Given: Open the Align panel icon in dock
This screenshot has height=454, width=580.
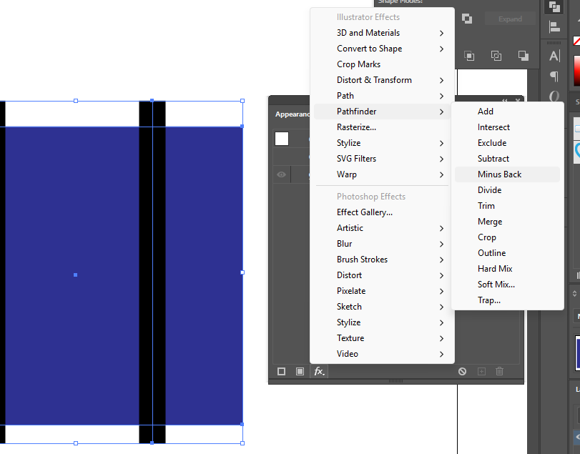Looking at the screenshot, I should (554, 26).
